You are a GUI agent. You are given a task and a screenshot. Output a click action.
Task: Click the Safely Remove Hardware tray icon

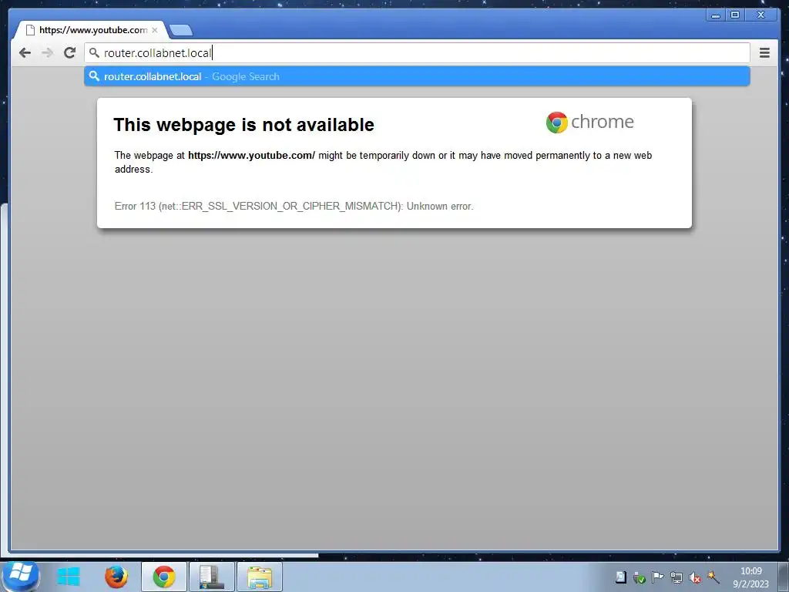click(x=639, y=577)
